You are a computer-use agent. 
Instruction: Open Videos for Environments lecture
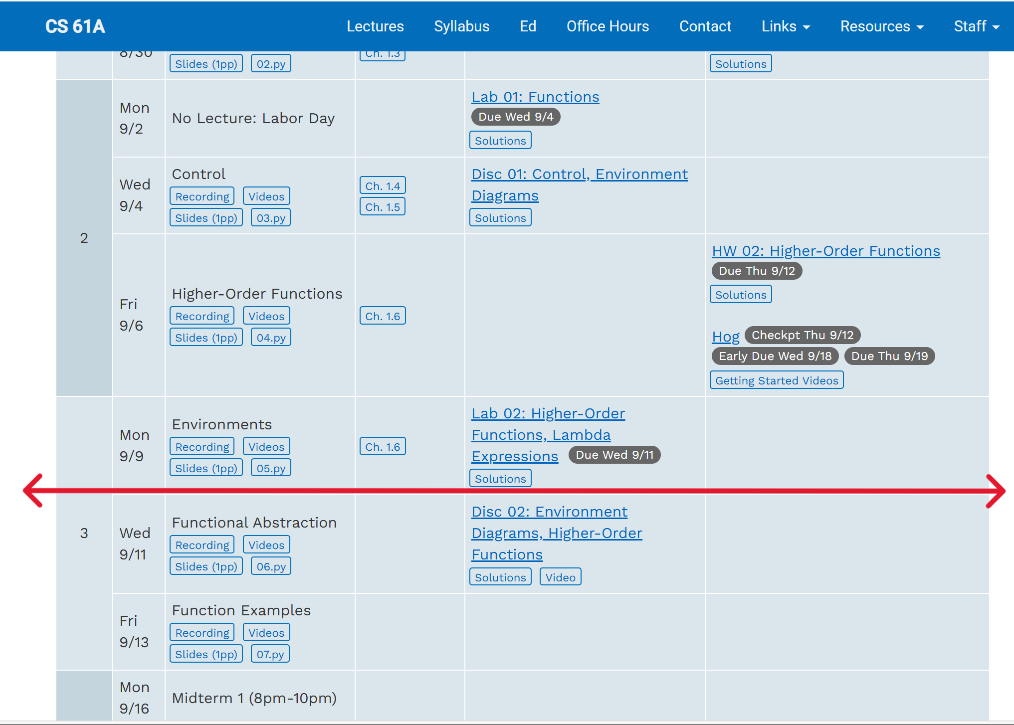(x=266, y=447)
